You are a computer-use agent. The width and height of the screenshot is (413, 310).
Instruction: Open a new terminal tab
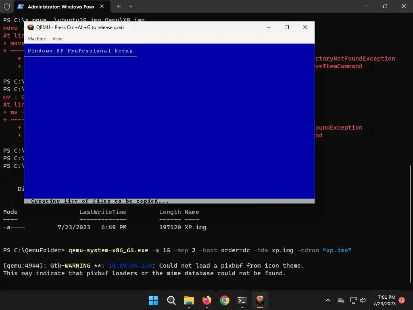(x=119, y=6)
